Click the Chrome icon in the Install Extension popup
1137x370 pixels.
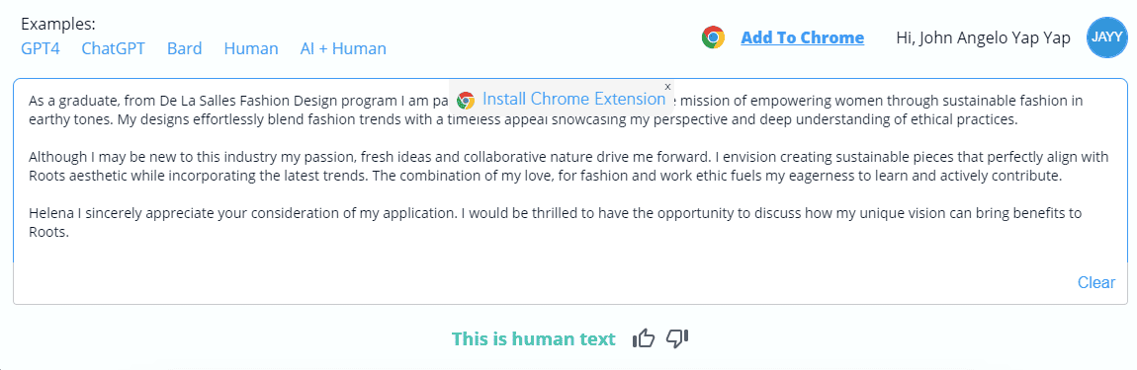(x=466, y=101)
